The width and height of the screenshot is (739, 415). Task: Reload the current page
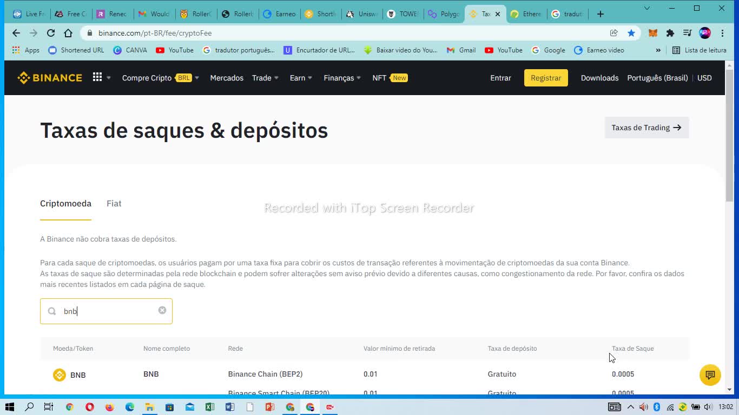[x=51, y=33]
